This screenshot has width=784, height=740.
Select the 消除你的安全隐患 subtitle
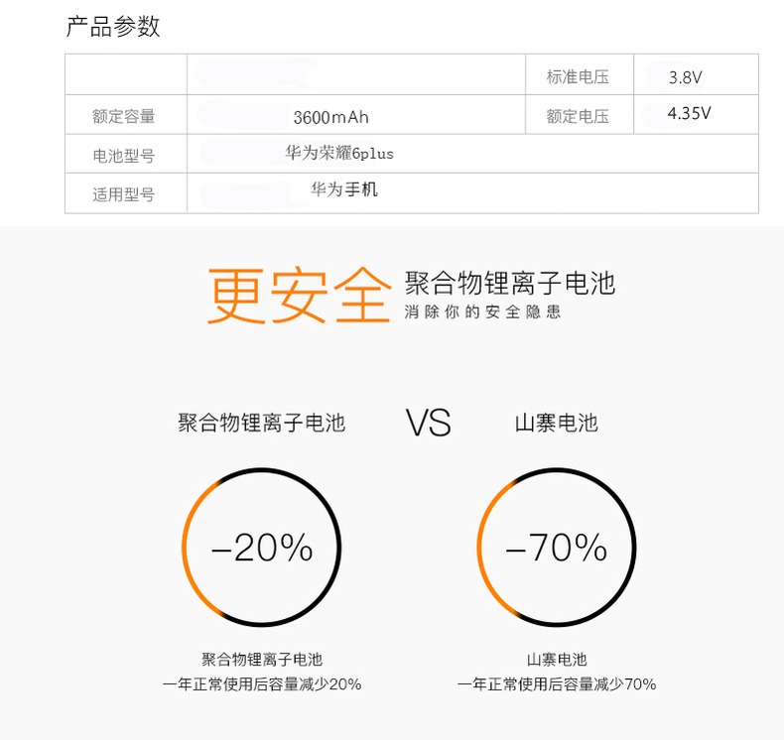(482, 312)
